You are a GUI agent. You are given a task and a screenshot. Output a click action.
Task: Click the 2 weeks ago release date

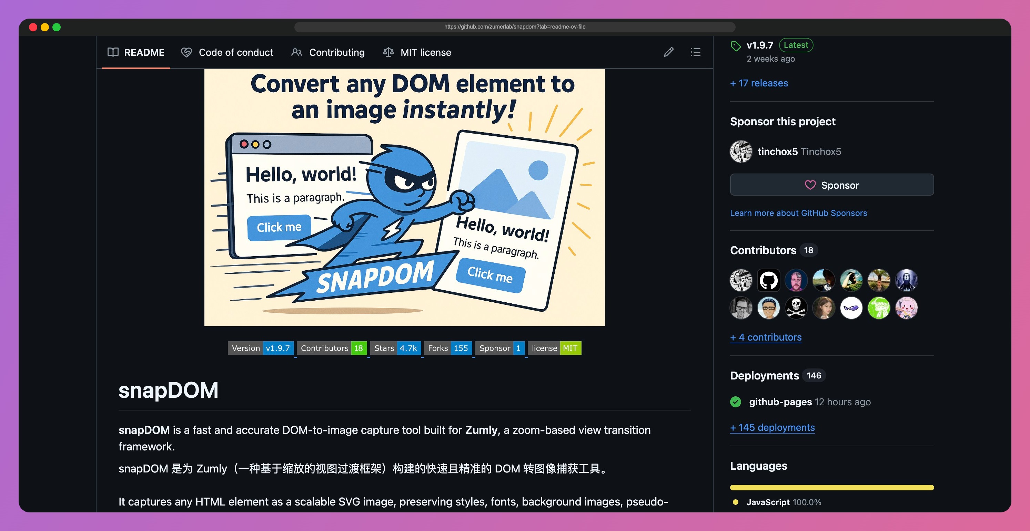[x=770, y=59]
